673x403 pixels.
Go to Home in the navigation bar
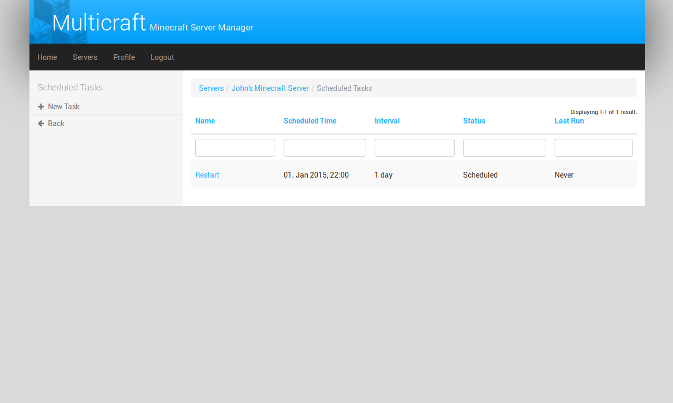tap(47, 57)
